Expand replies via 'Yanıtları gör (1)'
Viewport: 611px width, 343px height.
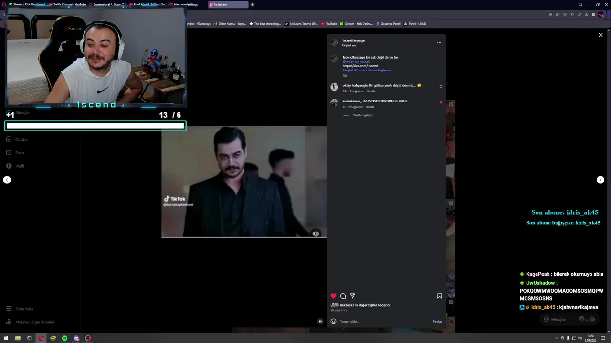click(x=363, y=115)
